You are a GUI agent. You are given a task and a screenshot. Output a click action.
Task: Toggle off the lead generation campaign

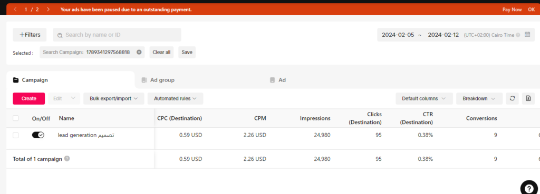pyautogui.click(x=38, y=135)
